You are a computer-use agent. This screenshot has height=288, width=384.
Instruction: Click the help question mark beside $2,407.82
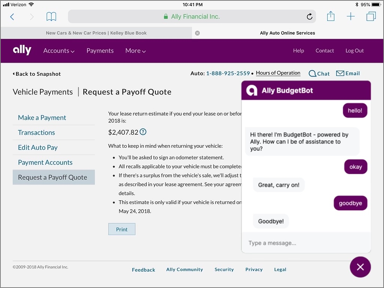pyautogui.click(x=143, y=132)
